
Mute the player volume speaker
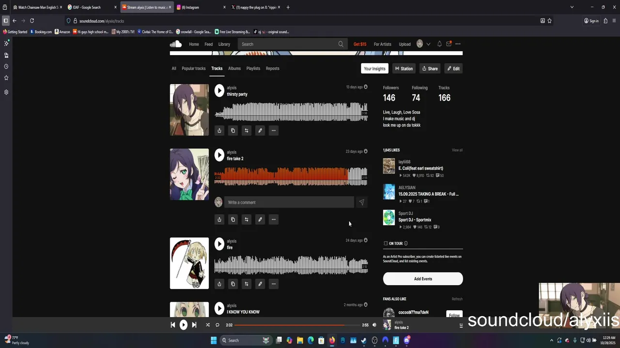pos(374,325)
